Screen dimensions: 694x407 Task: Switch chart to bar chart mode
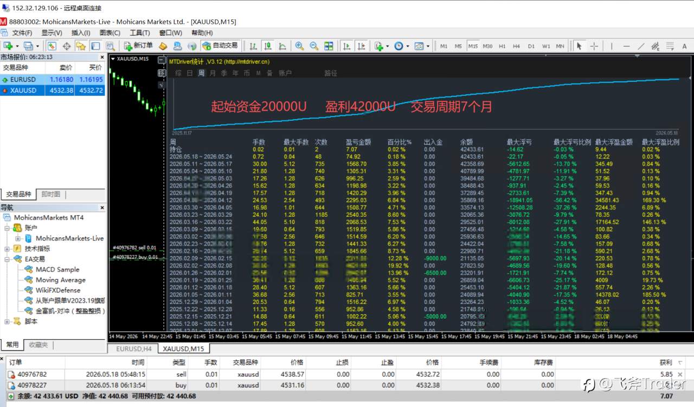click(x=253, y=46)
